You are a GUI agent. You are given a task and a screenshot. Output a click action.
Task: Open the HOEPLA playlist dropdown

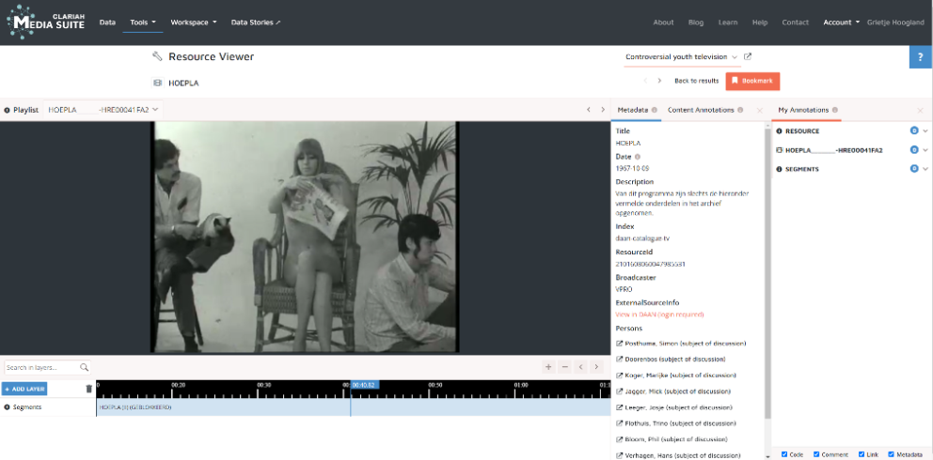pos(103,110)
